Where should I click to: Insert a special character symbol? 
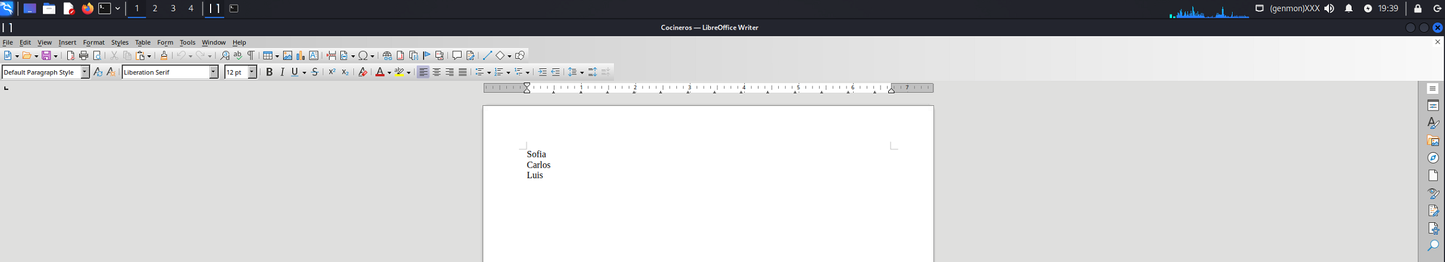(363, 56)
